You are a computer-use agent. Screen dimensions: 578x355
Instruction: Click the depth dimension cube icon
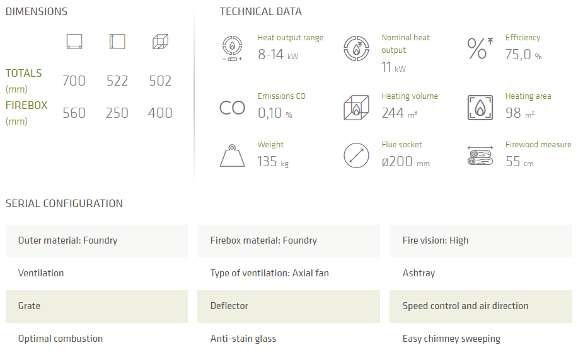click(x=160, y=42)
